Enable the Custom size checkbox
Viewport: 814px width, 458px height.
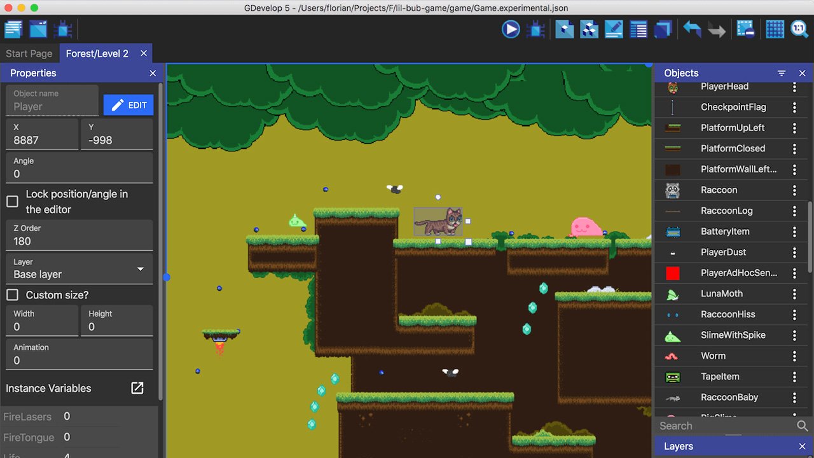pos(11,295)
